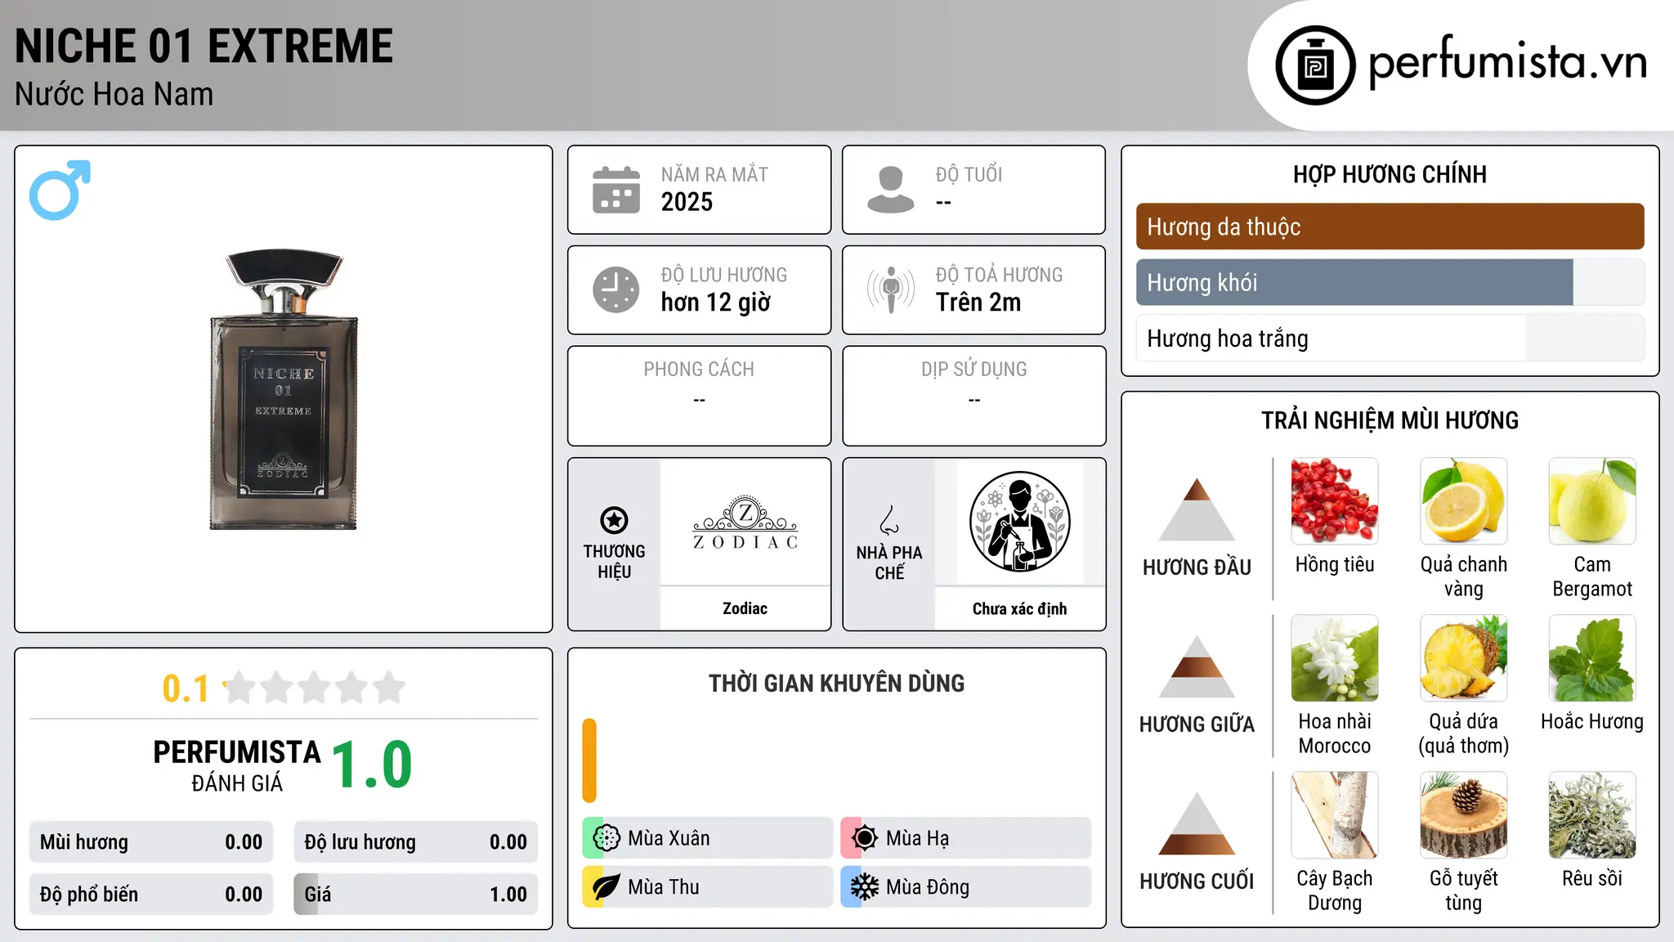Click the perfumista.vn site name
This screenshot has width=1674, height=942.
pyautogui.click(x=1507, y=62)
